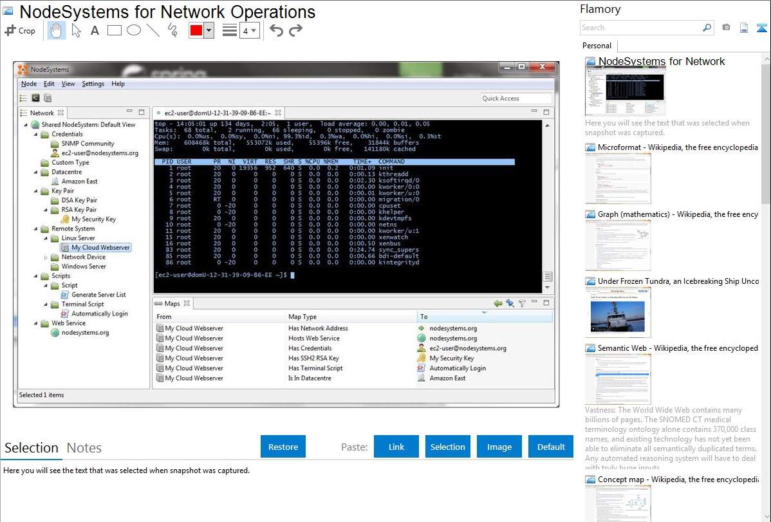771x522 pixels.
Task: Open the Settings menu
Action: (x=93, y=84)
